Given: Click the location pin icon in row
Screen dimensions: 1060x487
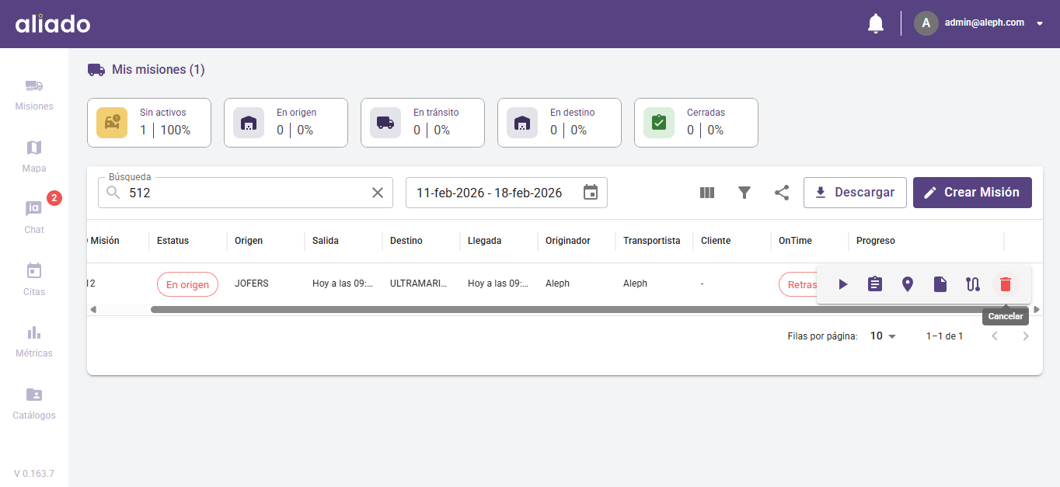Looking at the screenshot, I should (908, 284).
